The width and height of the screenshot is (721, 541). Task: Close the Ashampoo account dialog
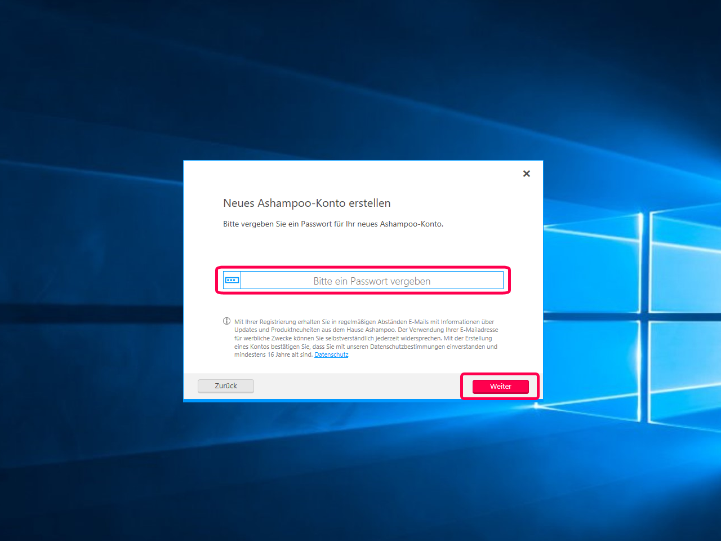pyautogui.click(x=527, y=174)
